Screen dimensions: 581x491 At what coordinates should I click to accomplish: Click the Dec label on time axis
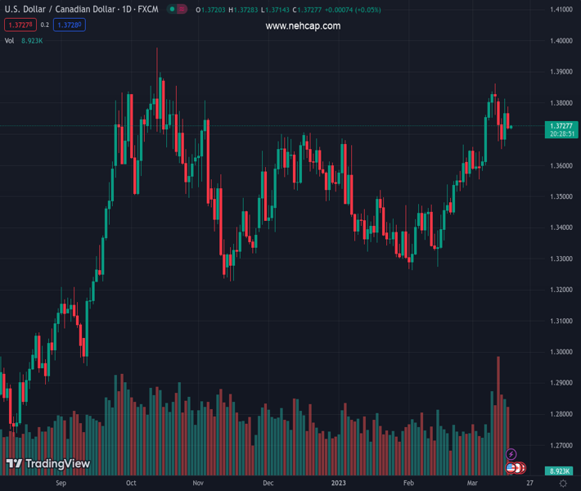(268, 484)
